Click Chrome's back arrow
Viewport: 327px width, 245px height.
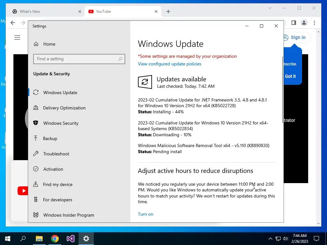coord(13,23)
